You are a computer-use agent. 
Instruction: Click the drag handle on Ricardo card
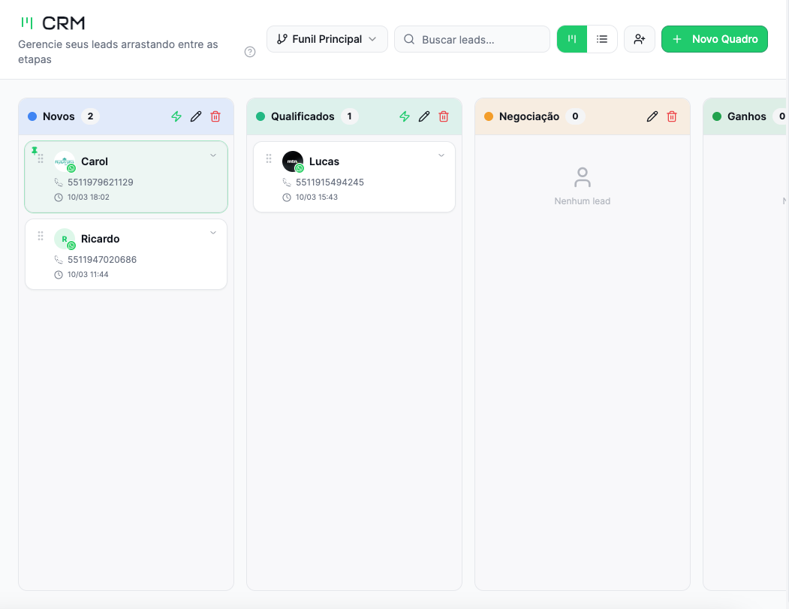coord(41,236)
